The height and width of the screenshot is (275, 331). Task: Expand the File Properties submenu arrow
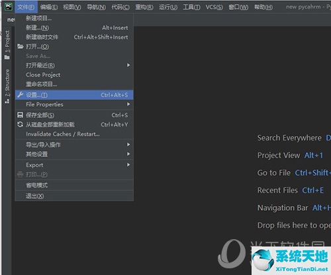click(128, 104)
